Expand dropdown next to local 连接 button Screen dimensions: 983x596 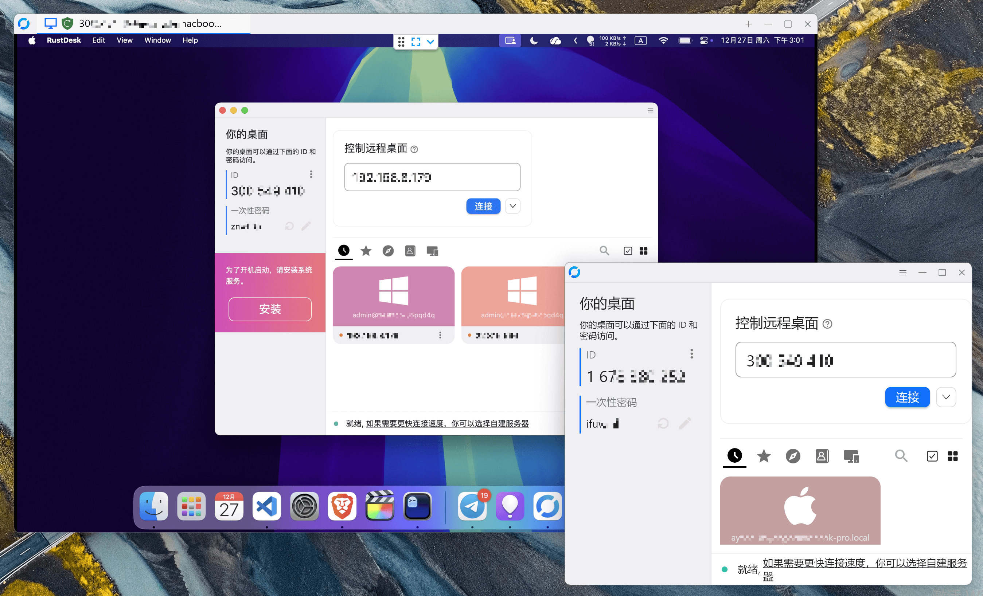(946, 397)
